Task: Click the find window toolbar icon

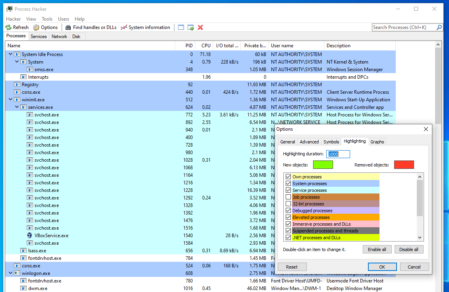Action: (181, 27)
